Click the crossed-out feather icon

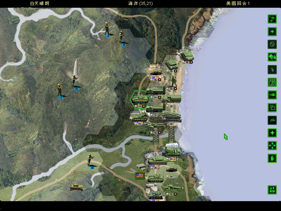[272, 120]
